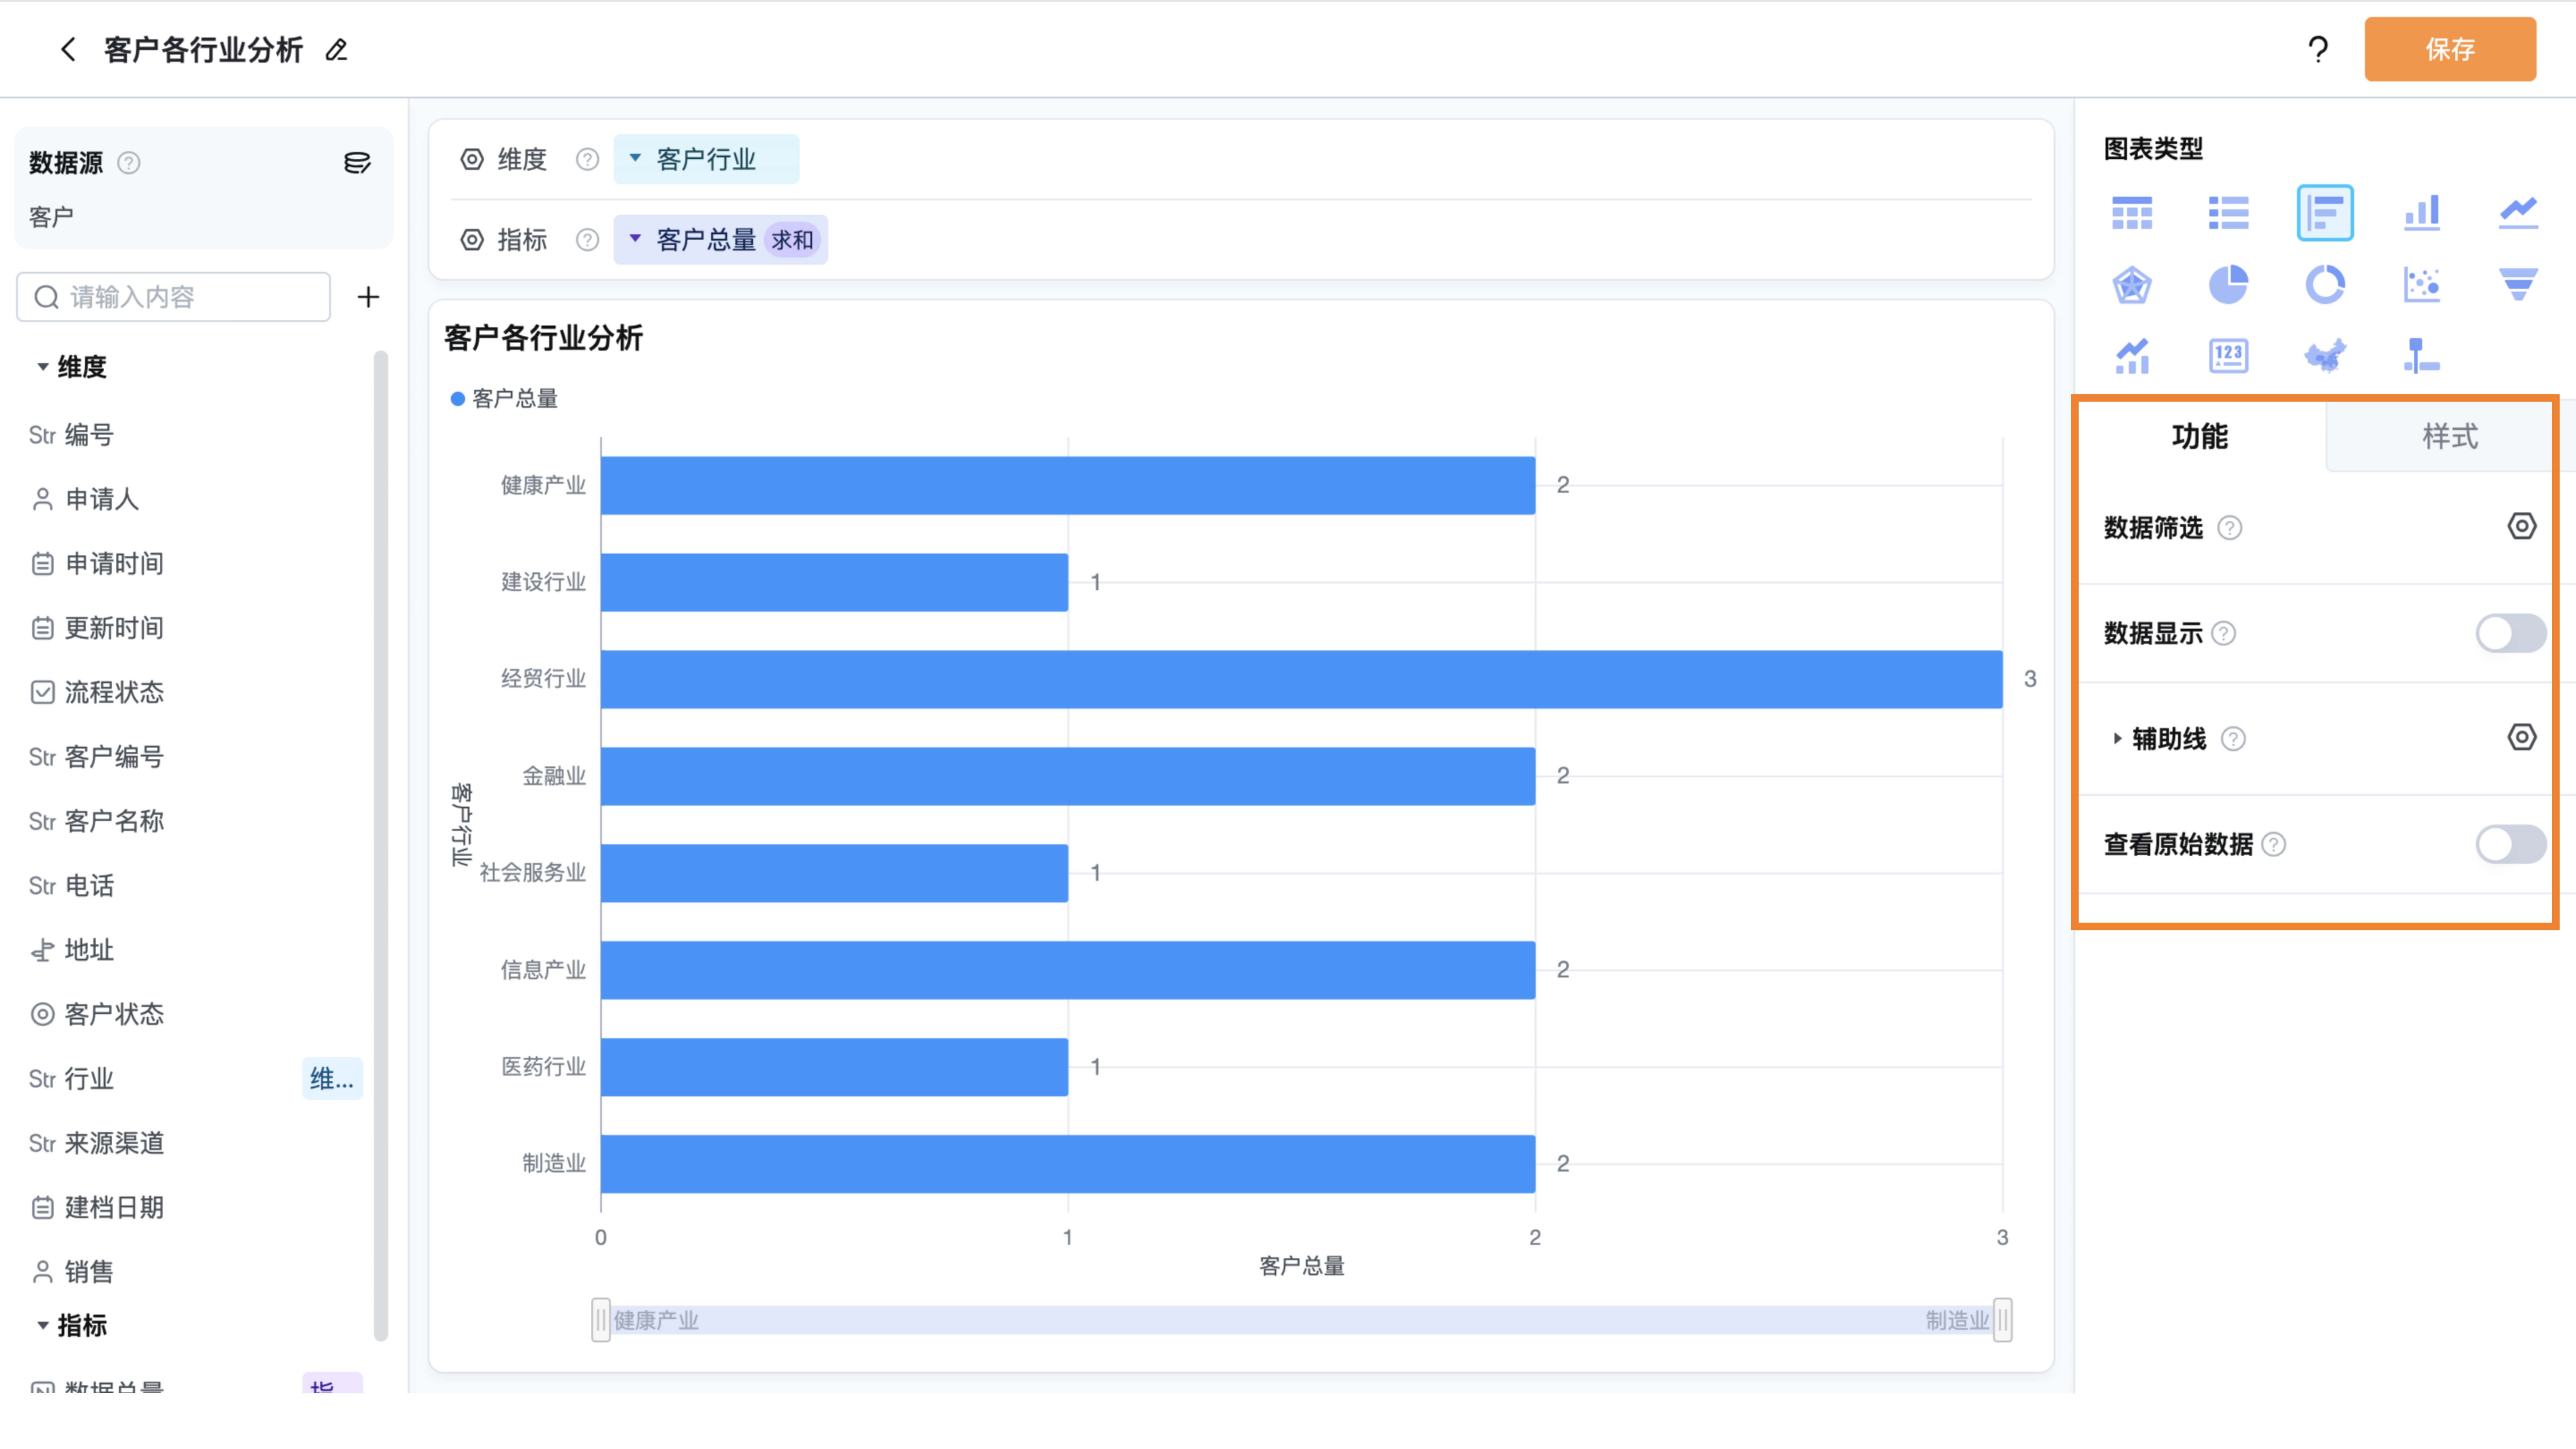
Task: Select the donut chart type
Action: click(x=2325, y=285)
